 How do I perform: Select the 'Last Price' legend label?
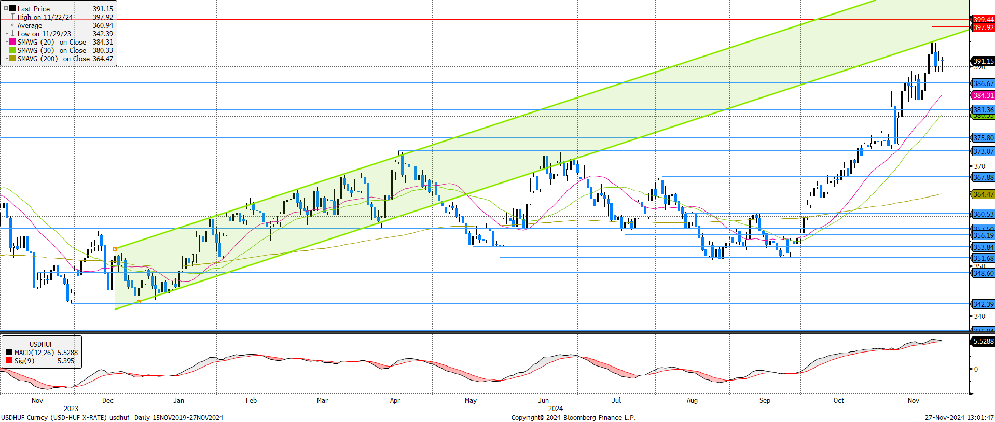[34, 9]
